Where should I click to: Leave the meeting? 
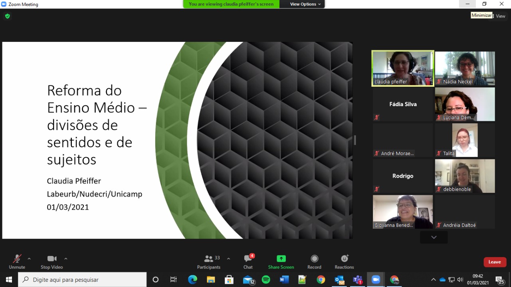pyautogui.click(x=495, y=262)
